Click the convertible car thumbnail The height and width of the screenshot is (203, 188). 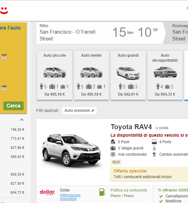[x=165, y=72]
